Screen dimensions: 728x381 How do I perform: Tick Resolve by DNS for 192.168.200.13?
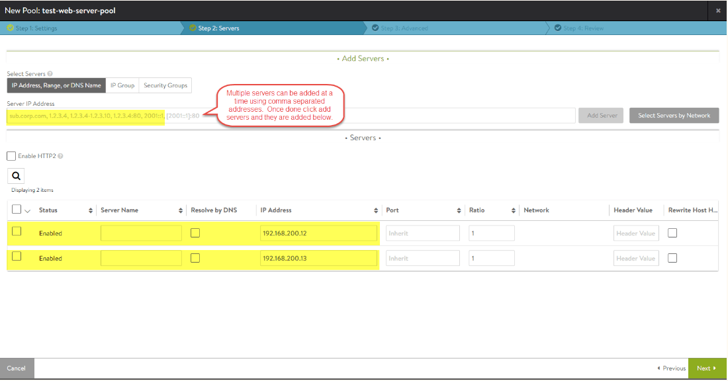click(195, 258)
